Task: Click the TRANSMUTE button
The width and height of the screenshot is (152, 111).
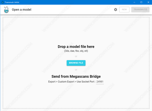Action: pos(140,10)
